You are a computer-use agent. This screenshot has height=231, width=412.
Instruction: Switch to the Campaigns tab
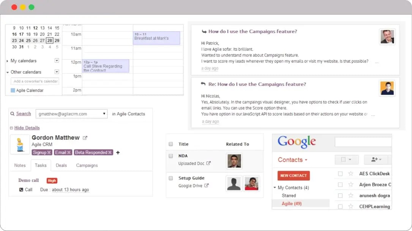click(x=87, y=165)
